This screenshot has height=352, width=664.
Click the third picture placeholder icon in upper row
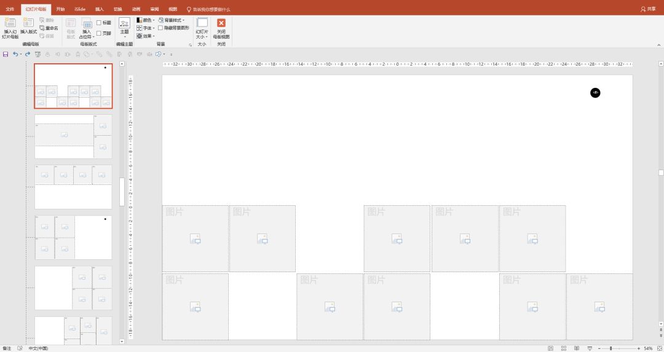397,238
